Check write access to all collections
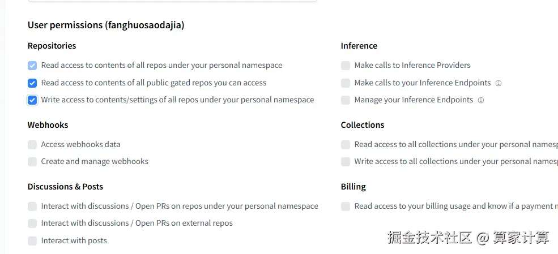This screenshot has width=558, height=254. point(346,162)
